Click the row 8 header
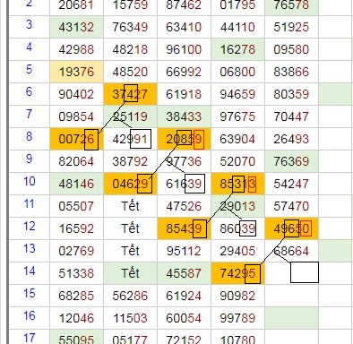Screen dimensions: 353x344 29,136
